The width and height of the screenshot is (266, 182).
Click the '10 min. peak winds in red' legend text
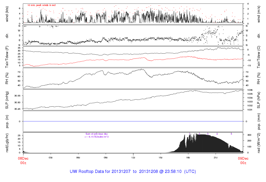click(x=42, y=5)
